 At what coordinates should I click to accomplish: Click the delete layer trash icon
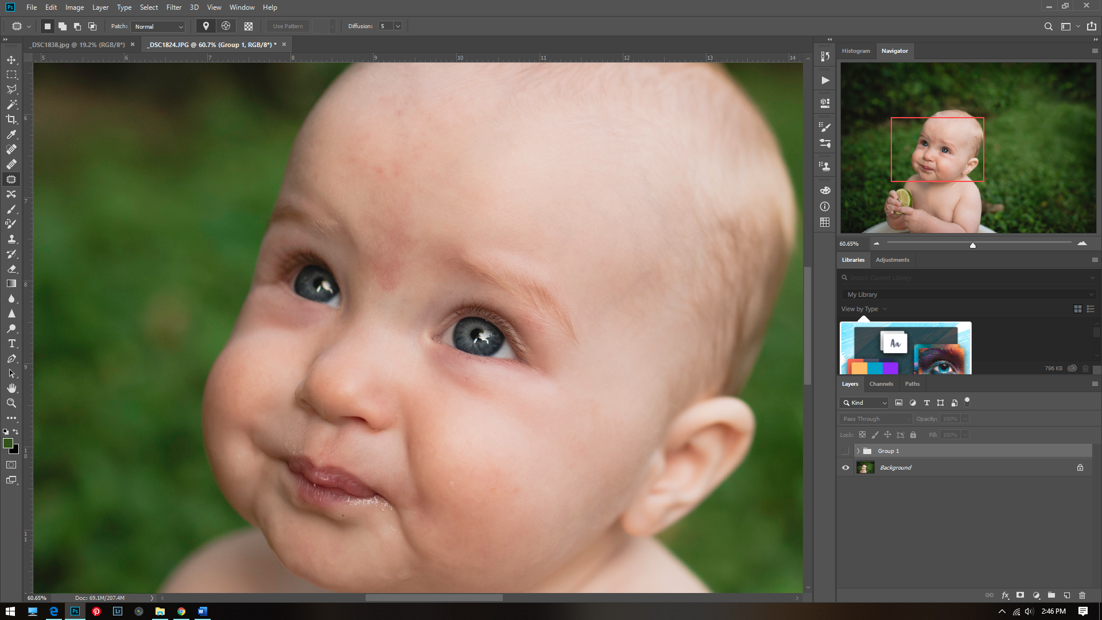click(x=1082, y=595)
